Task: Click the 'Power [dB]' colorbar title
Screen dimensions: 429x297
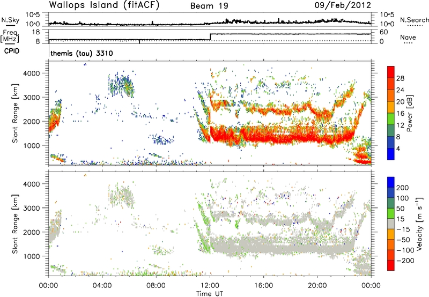Action: point(410,113)
